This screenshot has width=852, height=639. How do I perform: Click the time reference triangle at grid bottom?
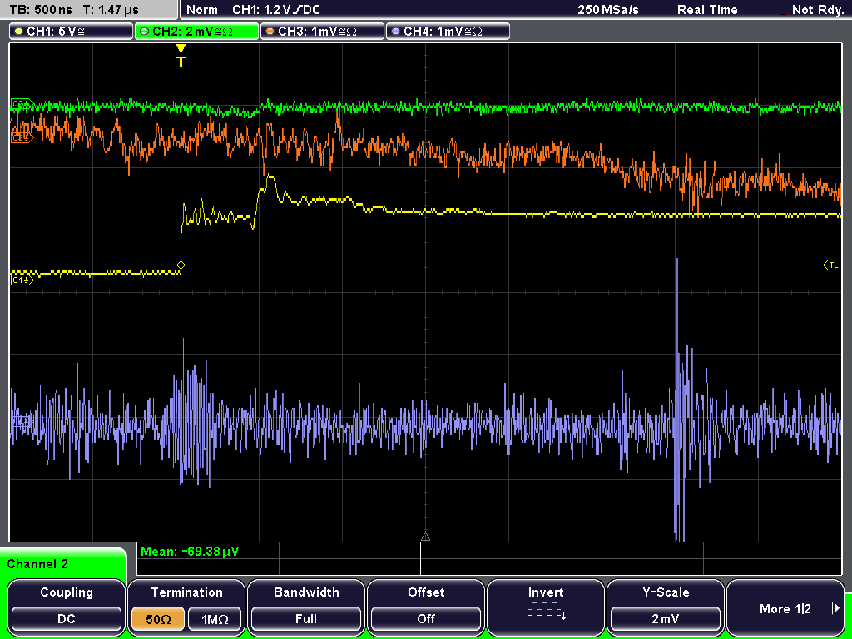click(425, 537)
